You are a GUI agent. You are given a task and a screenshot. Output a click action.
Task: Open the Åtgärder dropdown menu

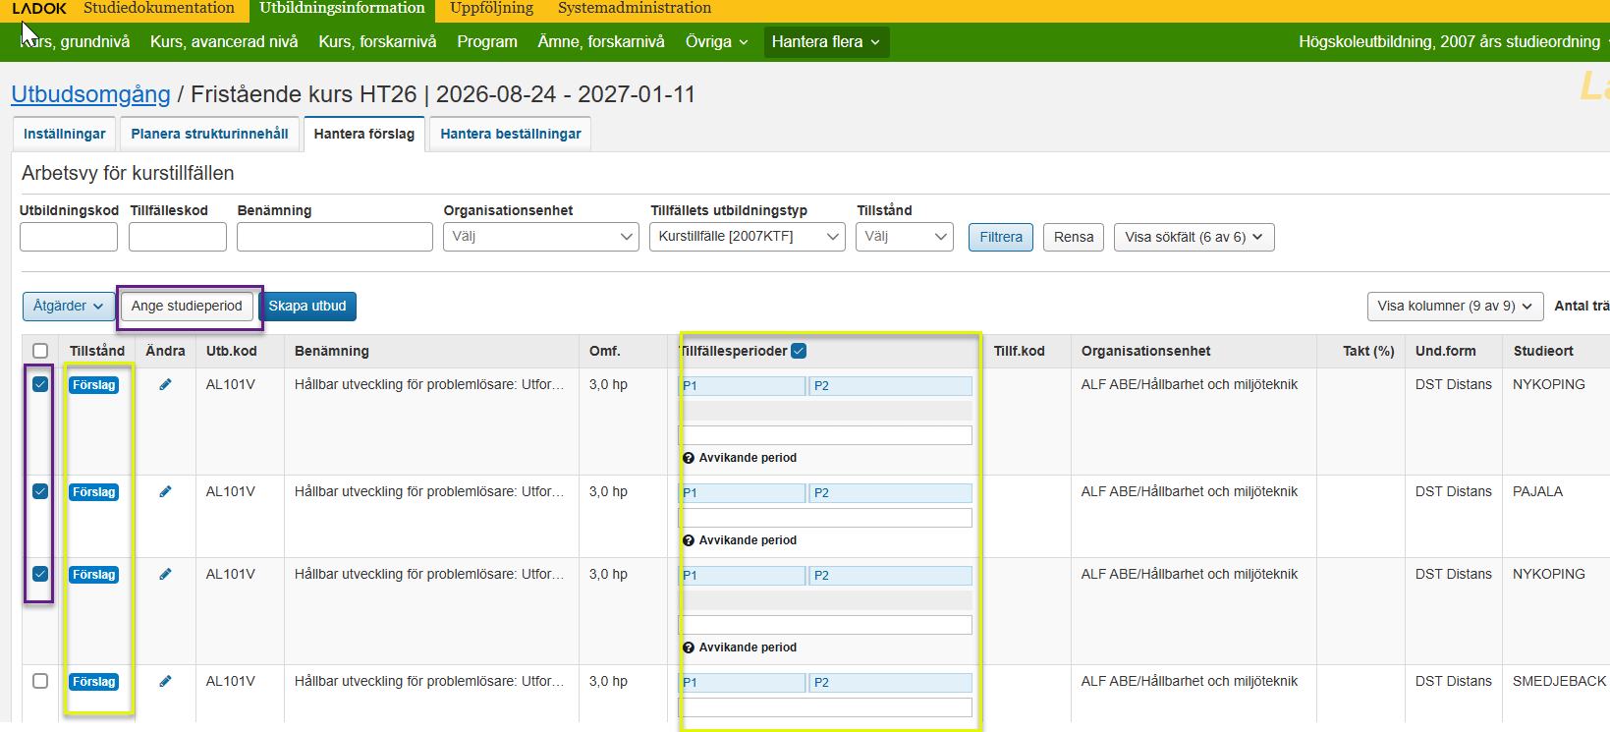(x=68, y=307)
